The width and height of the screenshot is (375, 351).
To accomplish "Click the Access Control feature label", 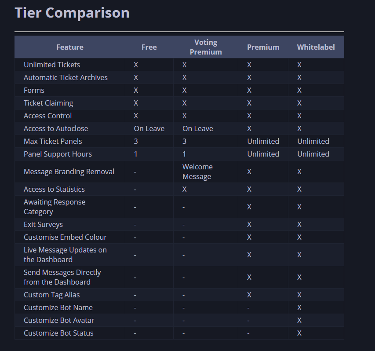I will [47, 116].
